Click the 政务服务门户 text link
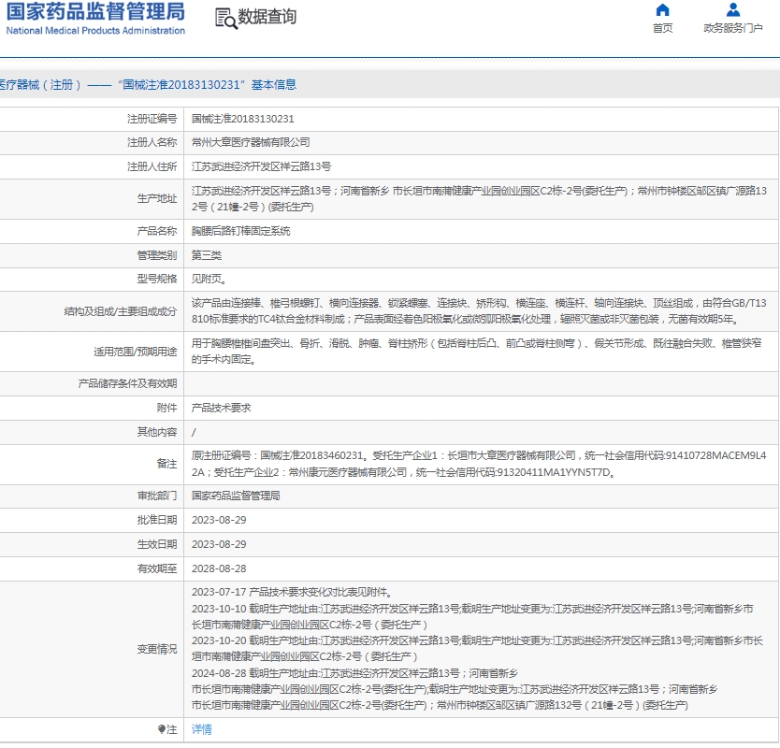780x748 pixels. (732, 28)
